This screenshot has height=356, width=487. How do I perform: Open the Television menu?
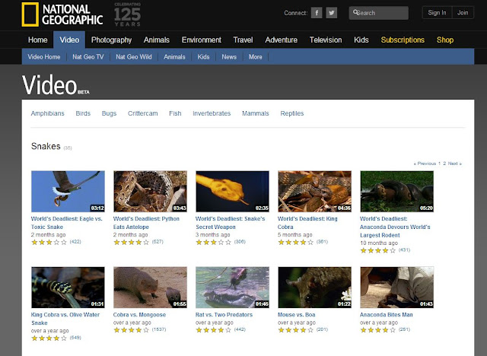tap(326, 40)
